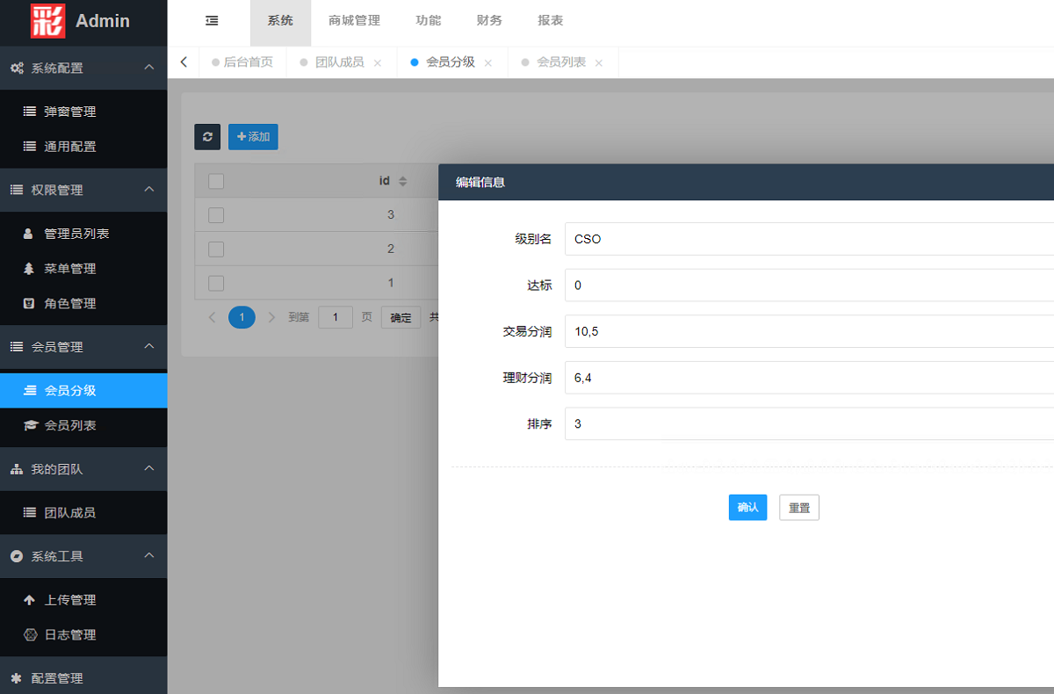Sort table by id column arrows
The height and width of the screenshot is (694, 1054).
coord(402,181)
